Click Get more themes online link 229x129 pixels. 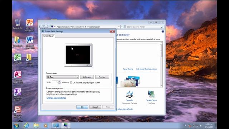(146, 69)
